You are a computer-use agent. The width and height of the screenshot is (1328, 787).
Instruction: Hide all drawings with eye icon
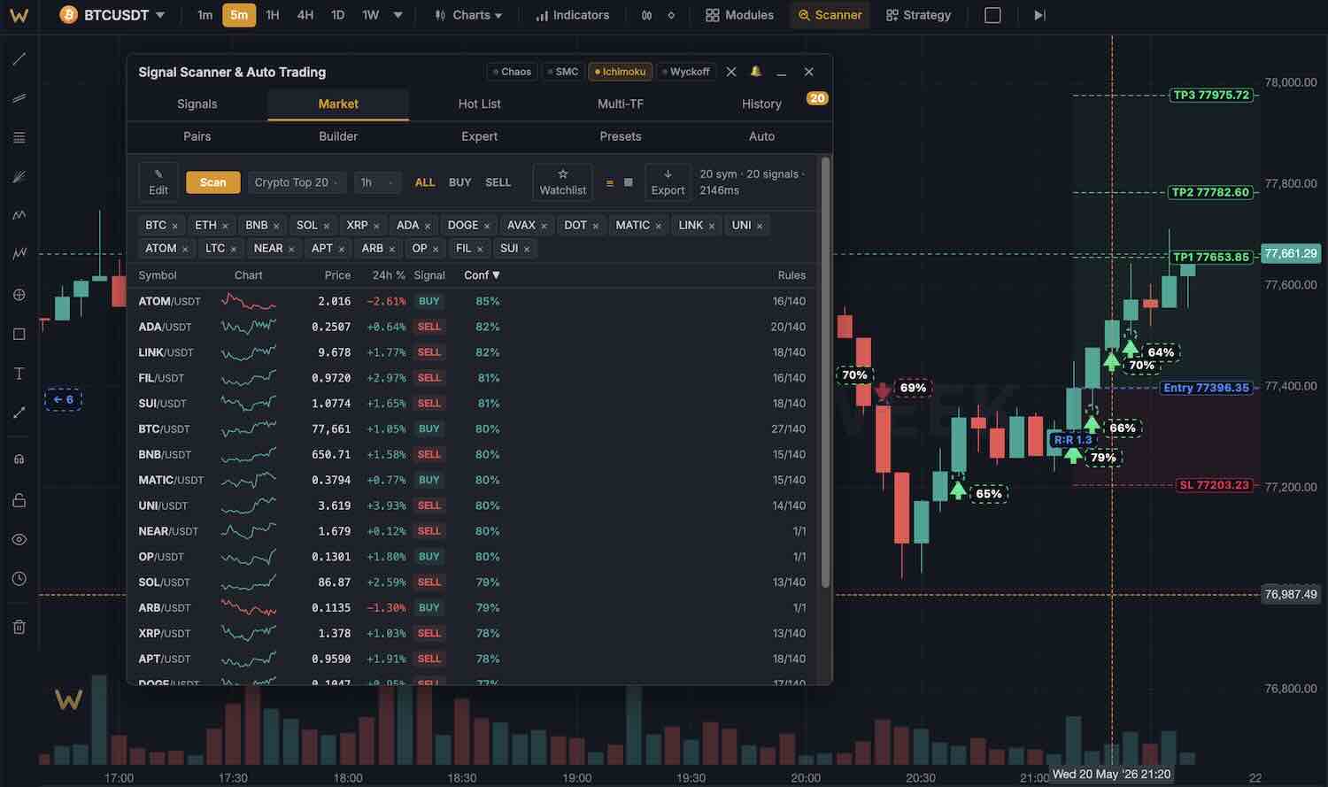(x=19, y=539)
